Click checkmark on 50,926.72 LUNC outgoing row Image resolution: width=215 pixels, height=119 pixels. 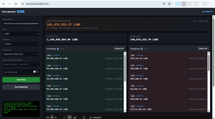[x=205, y=85]
